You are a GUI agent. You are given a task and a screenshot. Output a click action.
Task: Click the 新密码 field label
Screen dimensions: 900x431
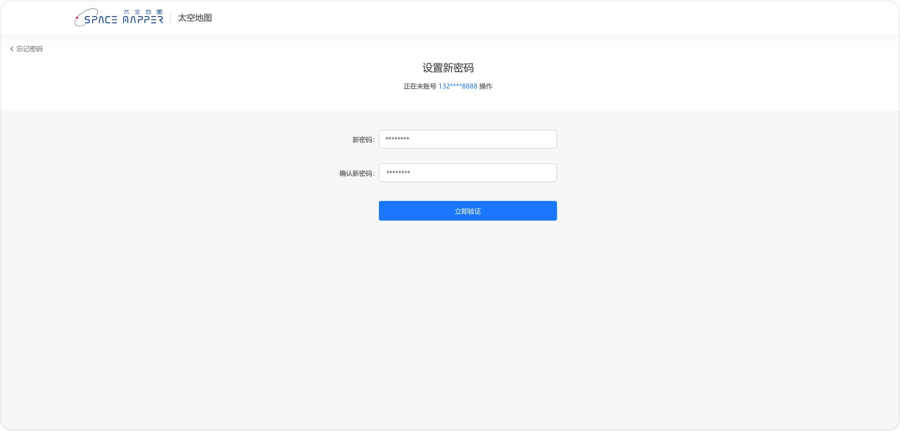[x=362, y=139]
